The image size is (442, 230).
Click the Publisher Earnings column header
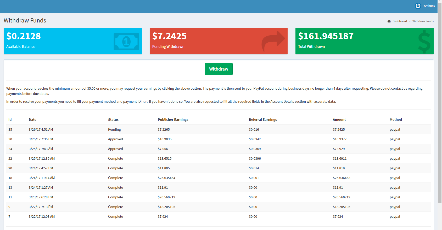(x=173, y=120)
